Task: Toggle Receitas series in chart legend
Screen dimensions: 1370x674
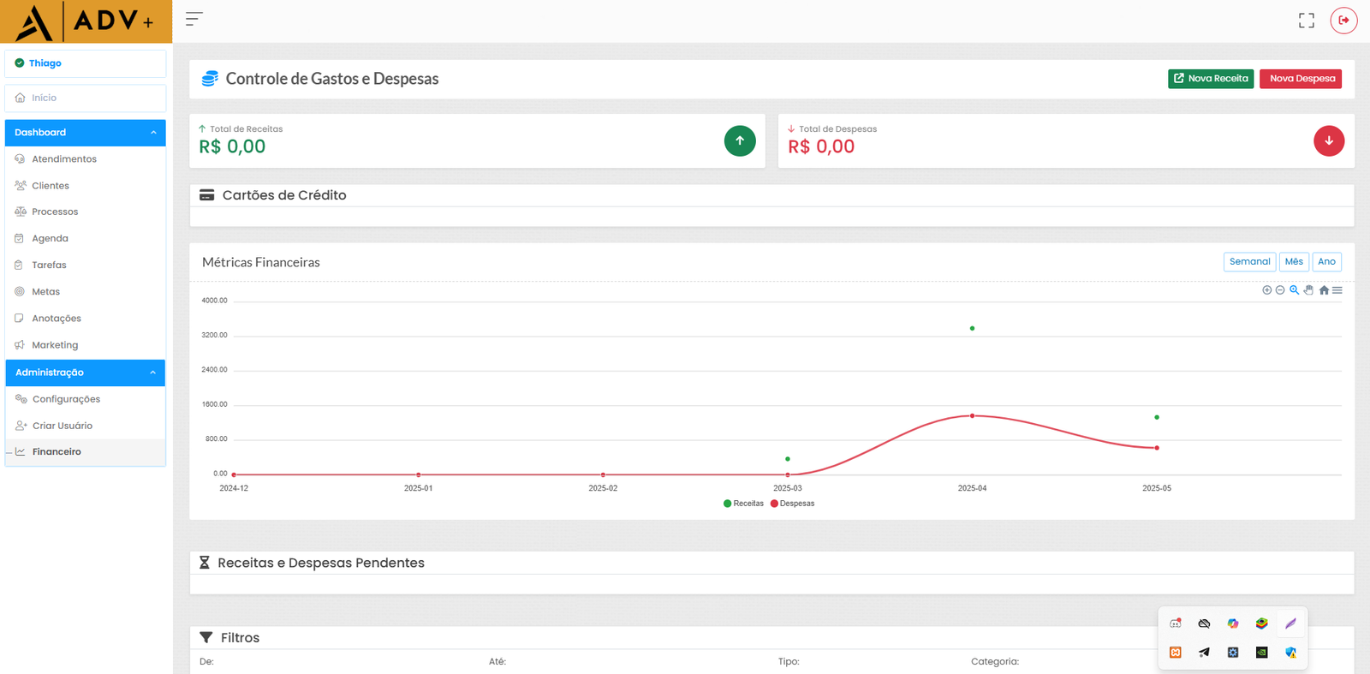Action: click(743, 504)
